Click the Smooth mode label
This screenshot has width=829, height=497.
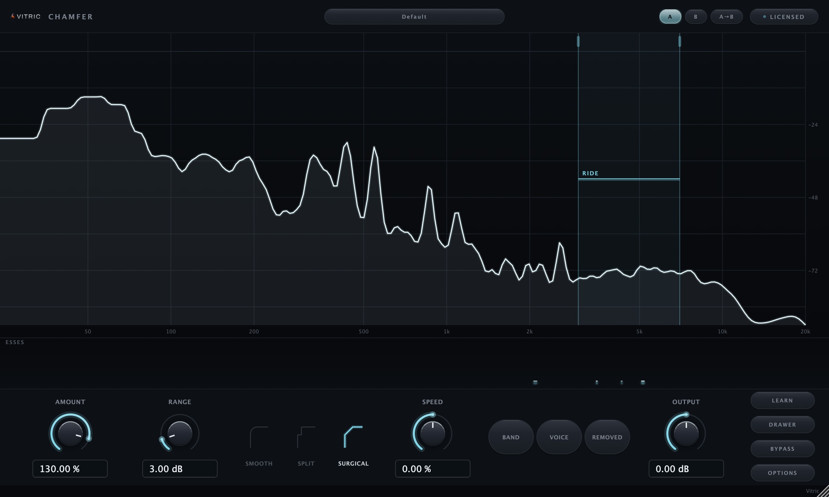pos(259,464)
